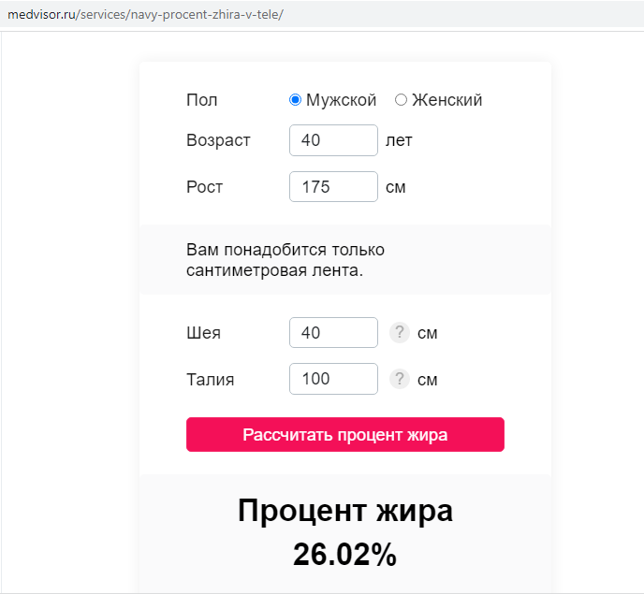This screenshot has height=594, width=644.
Task: Click the Пол label text
Action: [201, 100]
